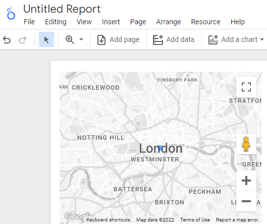Click the Add page icon
The image size is (267, 224).
point(101,40)
